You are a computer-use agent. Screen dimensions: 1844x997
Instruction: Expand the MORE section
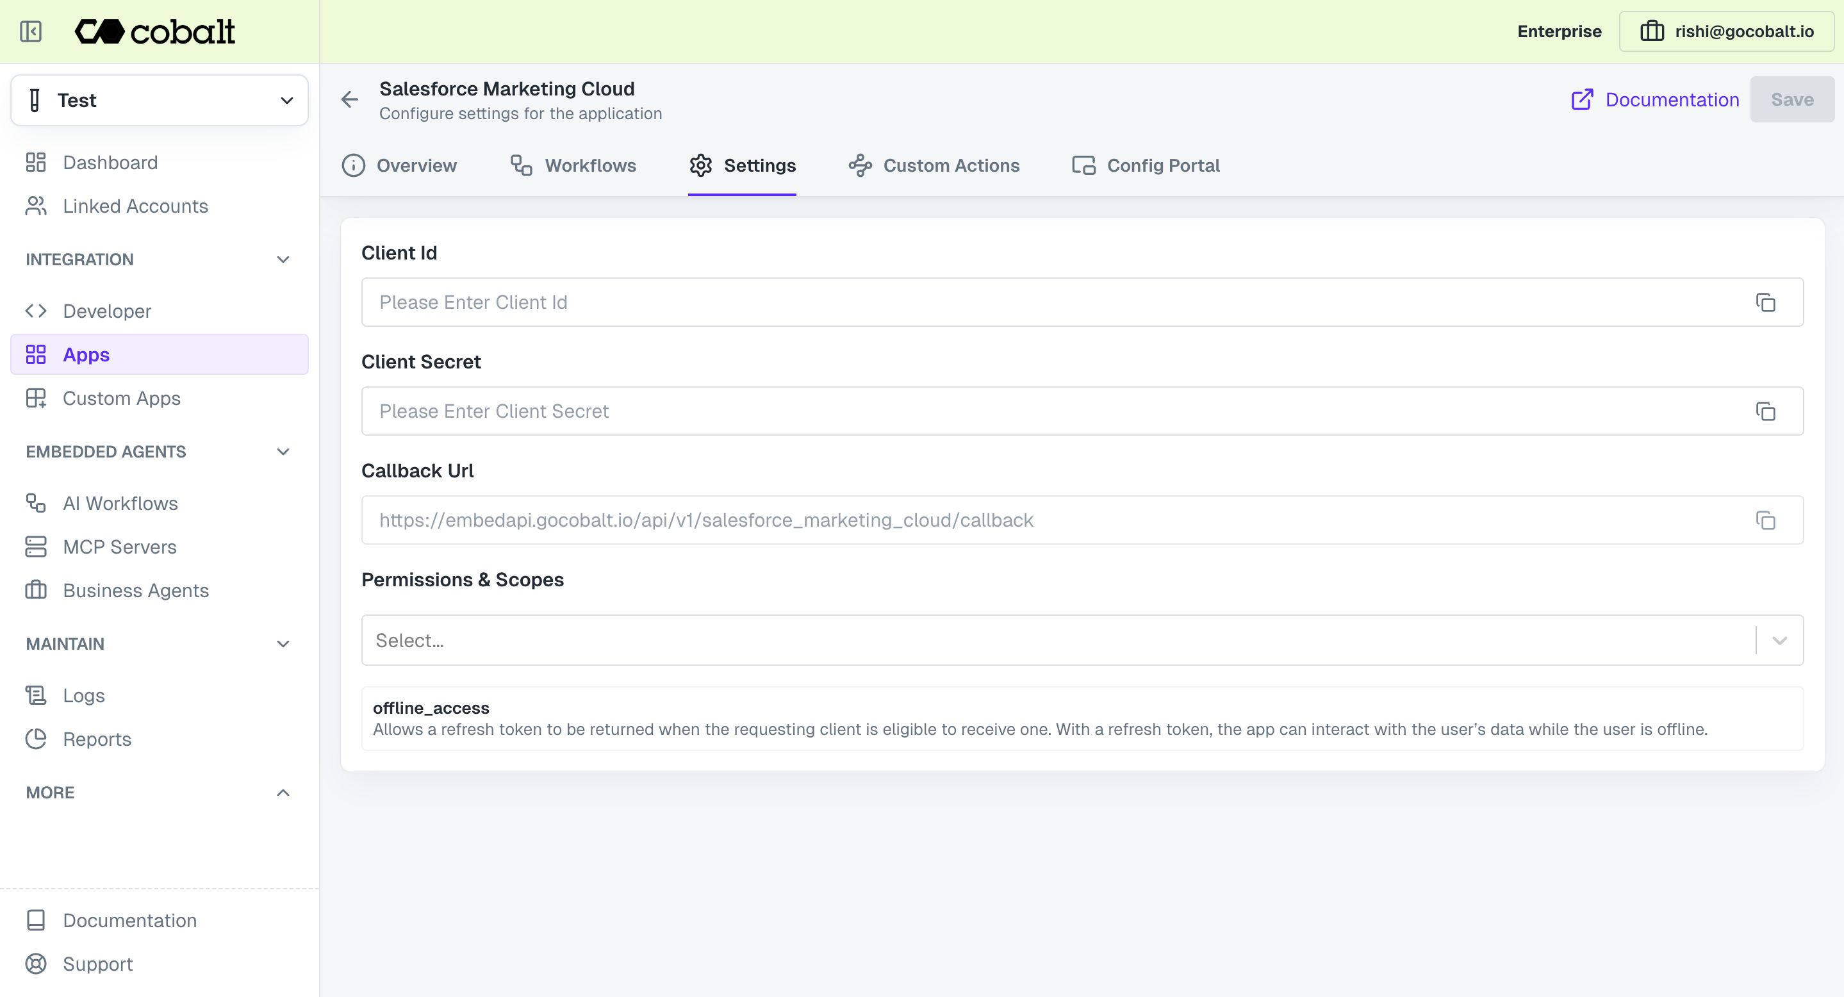point(283,793)
